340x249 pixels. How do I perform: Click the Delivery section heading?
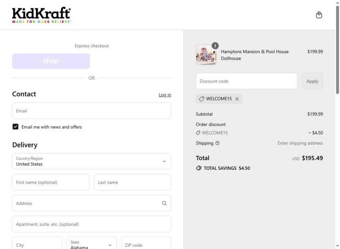25,145
